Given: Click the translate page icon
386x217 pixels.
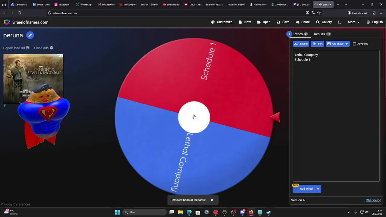Looking at the screenshot, I should 313,13.
